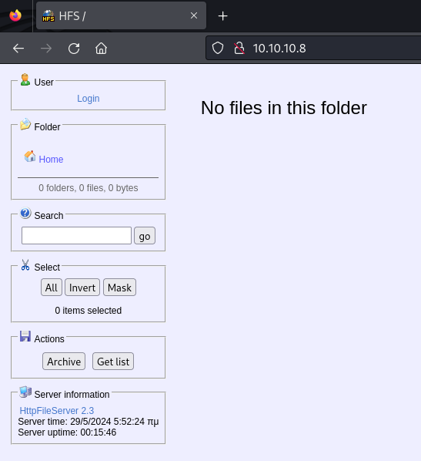This screenshot has height=461, width=421.
Task: Click the Server uptime text line
Action: click(x=67, y=432)
